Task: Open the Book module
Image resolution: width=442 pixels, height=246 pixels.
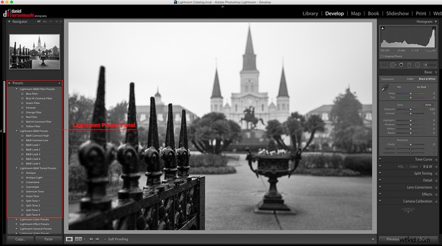Action: click(373, 13)
